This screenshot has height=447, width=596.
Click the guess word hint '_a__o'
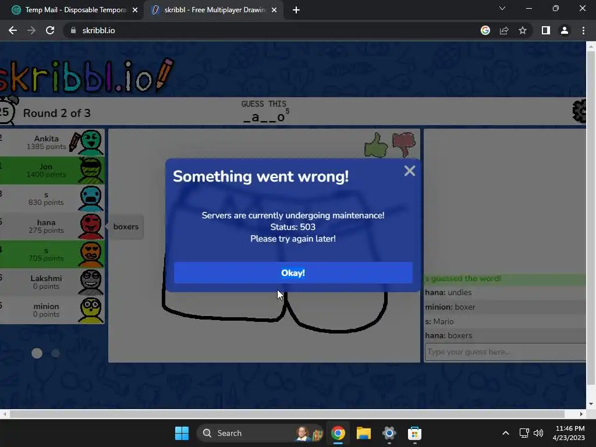(264, 117)
